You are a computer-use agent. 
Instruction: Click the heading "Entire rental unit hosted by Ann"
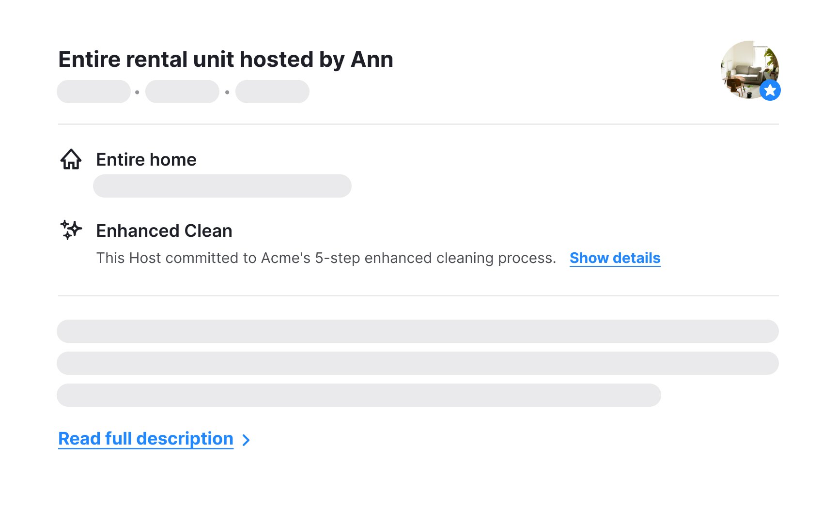point(226,60)
